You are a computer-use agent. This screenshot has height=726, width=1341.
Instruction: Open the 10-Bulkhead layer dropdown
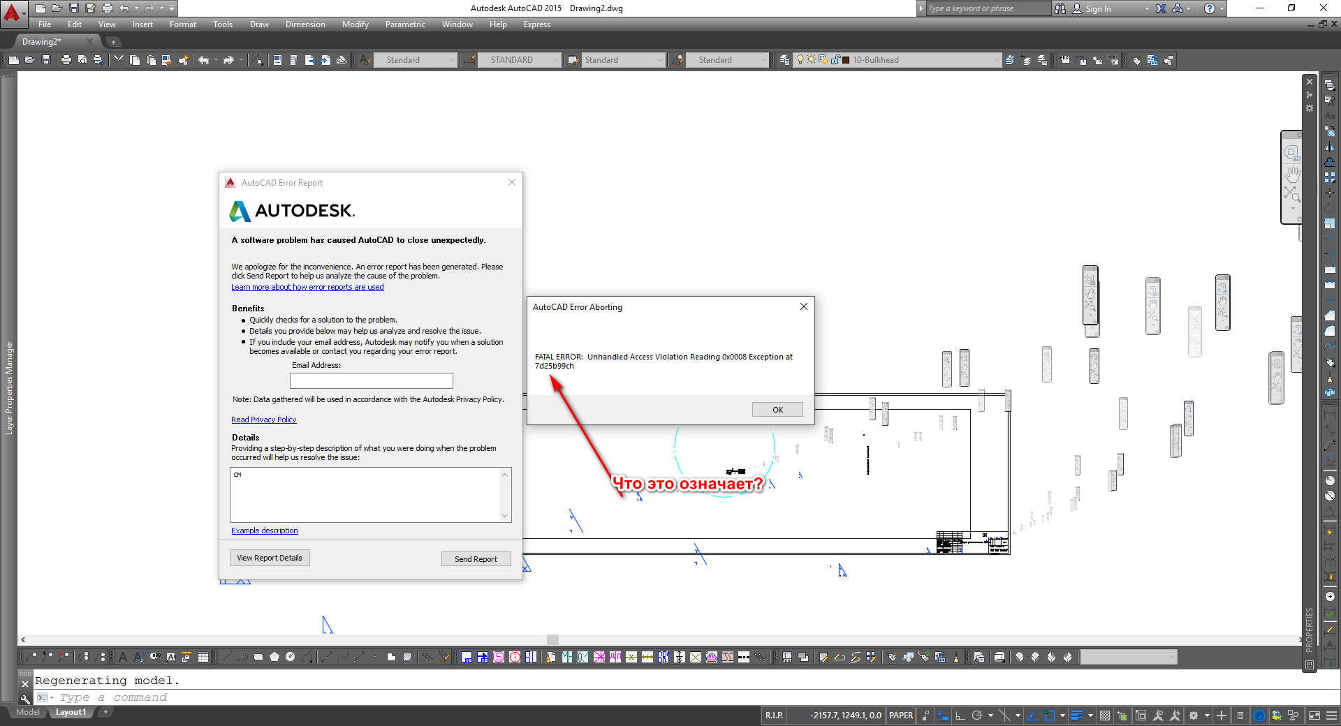[x=897, y=60]
